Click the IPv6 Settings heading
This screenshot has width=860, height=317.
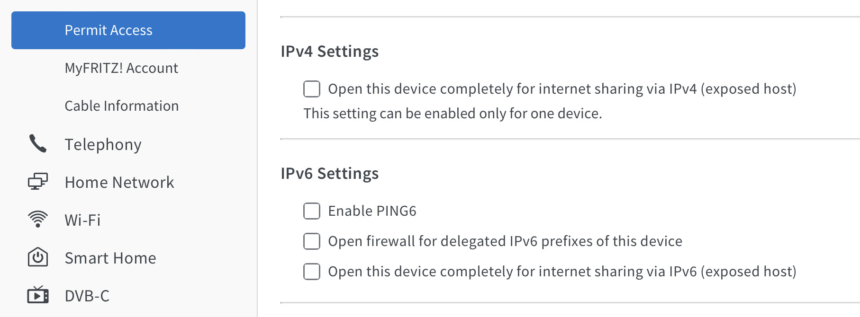330,173
